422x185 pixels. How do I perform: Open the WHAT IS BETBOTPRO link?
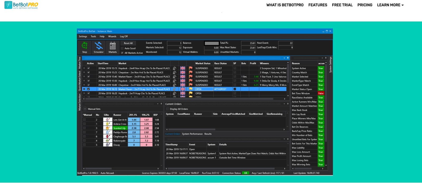point(285,5)
